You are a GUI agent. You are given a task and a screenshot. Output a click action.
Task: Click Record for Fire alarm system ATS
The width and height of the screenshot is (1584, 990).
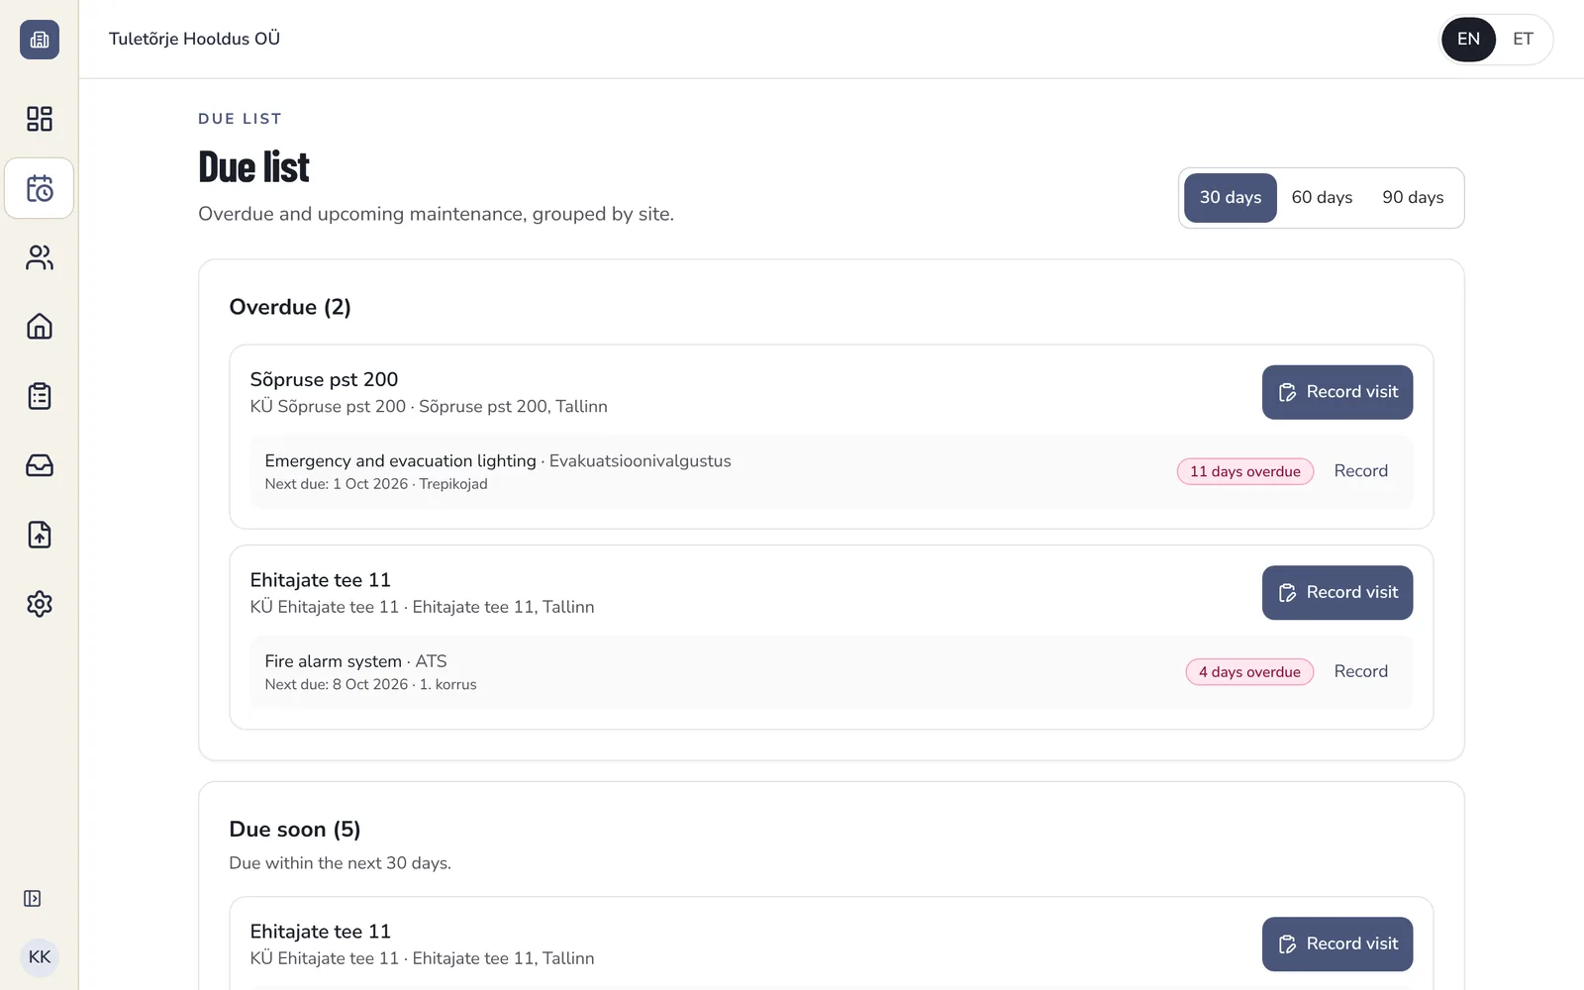[1360, 672]
